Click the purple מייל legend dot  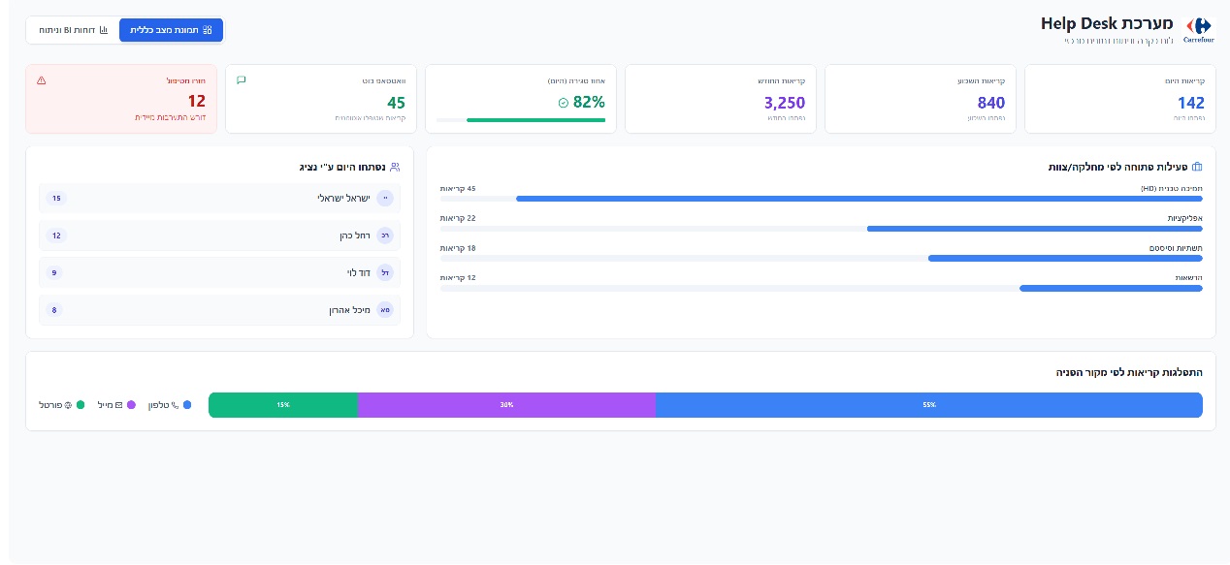pos(131,405)
